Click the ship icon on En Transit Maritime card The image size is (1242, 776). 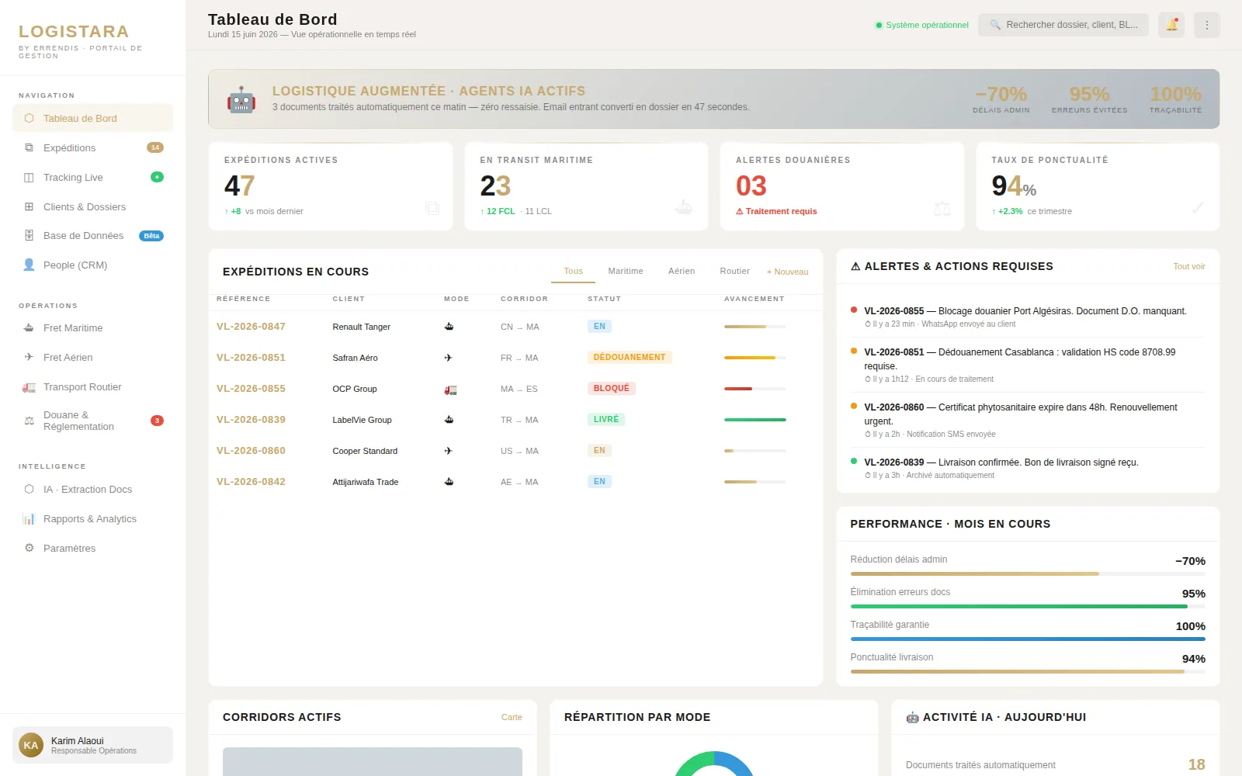point(684,207)
